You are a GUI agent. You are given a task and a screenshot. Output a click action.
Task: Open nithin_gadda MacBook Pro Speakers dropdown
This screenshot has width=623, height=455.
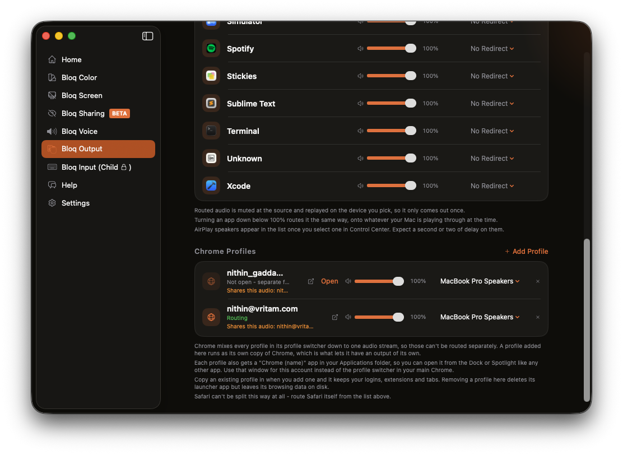480,281
